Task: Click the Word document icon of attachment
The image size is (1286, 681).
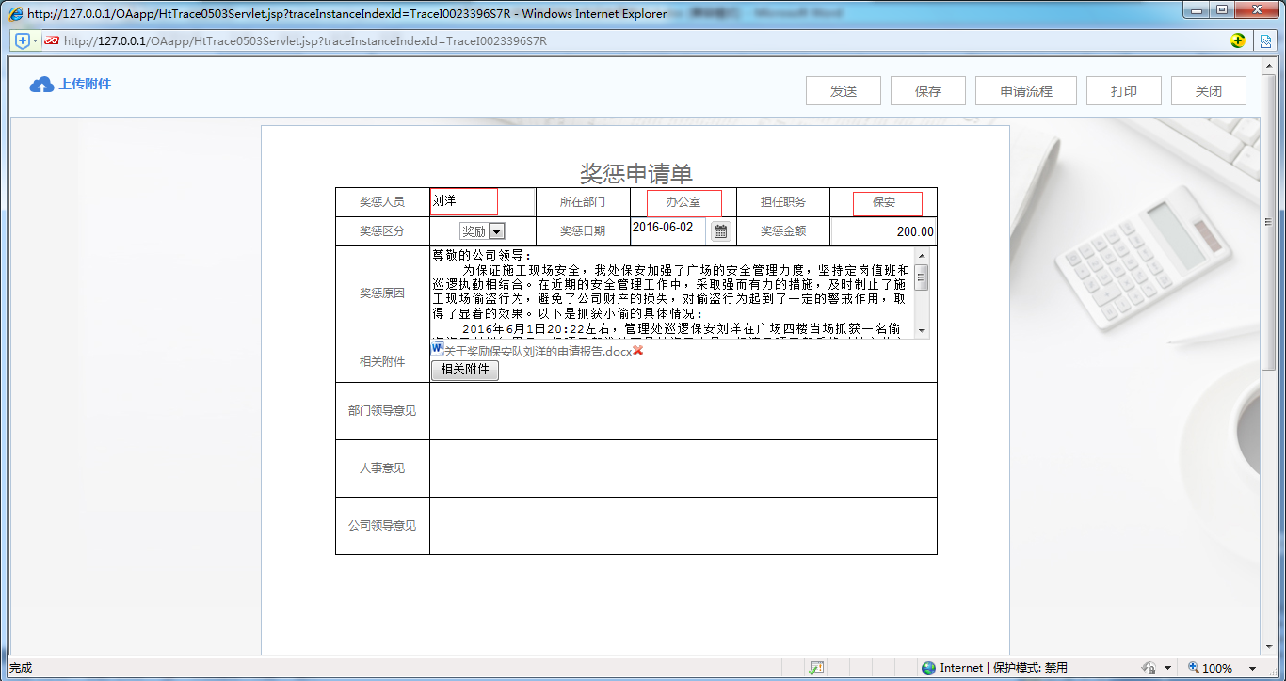Action: 437,349
